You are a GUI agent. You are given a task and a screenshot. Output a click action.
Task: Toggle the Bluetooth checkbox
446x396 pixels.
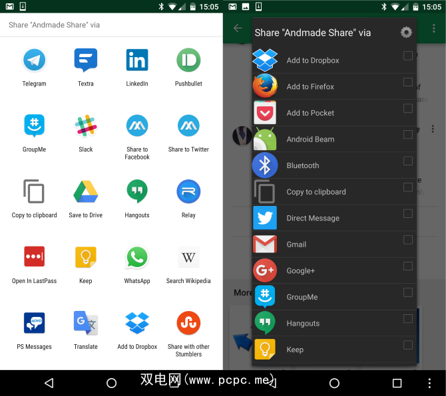408,161
